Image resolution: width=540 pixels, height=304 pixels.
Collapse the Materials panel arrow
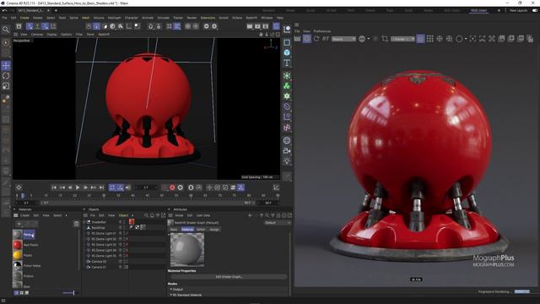(14, 209)
